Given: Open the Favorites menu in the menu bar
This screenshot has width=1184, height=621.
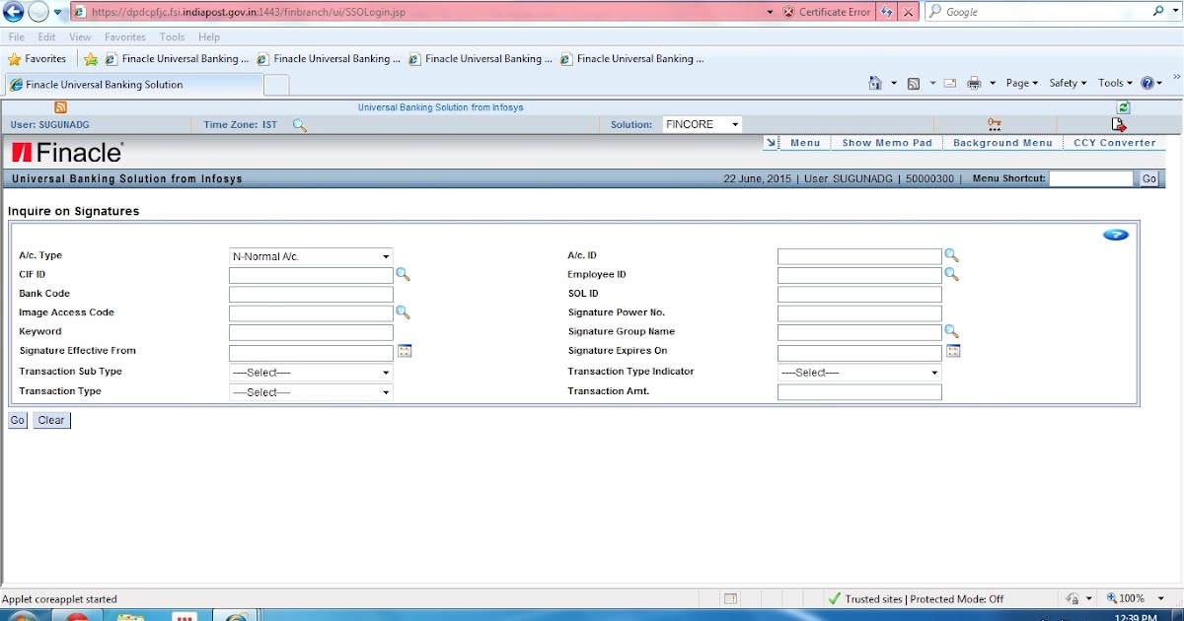Looking at the screenshot, I should pyautogui.click(x=125, y=37).
